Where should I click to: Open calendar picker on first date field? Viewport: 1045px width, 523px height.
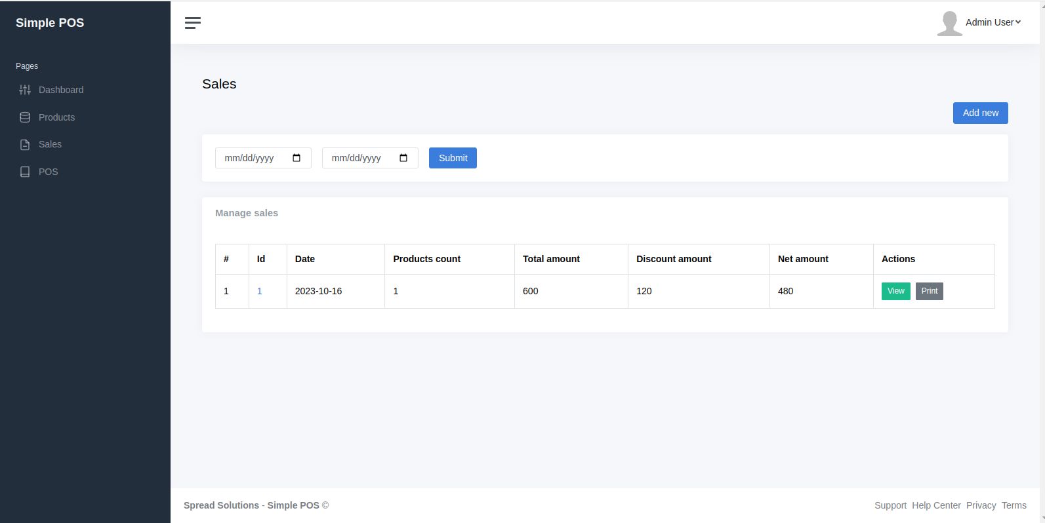[297, 158]
